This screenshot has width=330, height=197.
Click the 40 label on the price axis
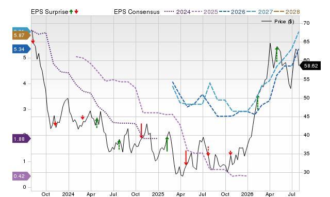(x=306, y=135)
